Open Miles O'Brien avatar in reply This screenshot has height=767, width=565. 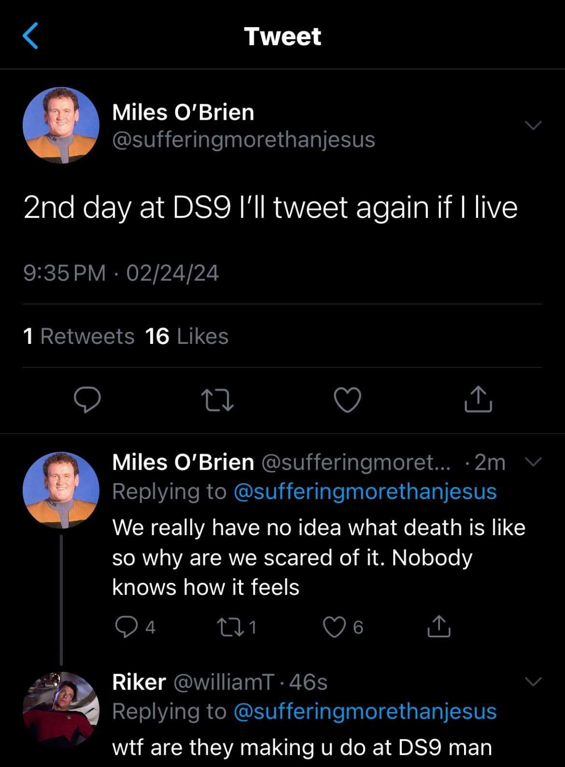pos(61,490)
